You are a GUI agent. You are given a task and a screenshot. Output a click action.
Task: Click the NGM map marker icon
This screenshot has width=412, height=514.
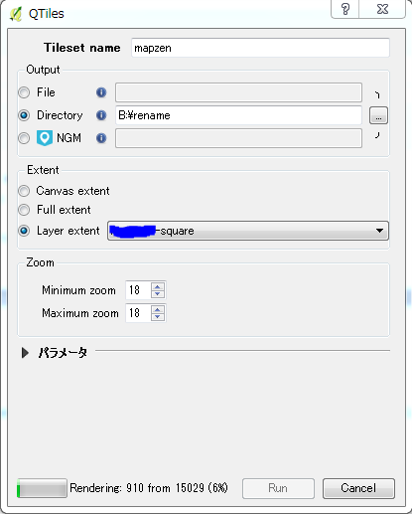tap(45, 138)
